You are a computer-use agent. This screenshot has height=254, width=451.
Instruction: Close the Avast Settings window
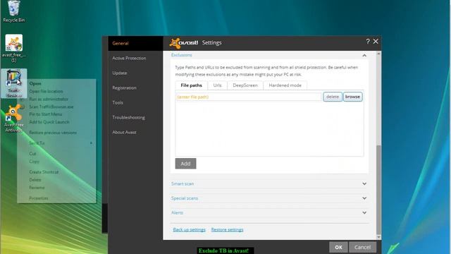[x=376, y=42]
